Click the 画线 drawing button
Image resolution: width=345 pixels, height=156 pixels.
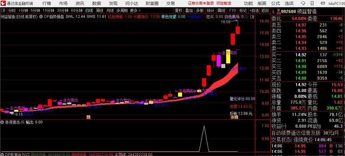221,10
